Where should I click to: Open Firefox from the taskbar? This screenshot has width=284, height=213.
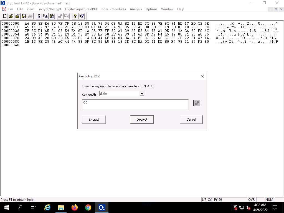click(75, 207)
